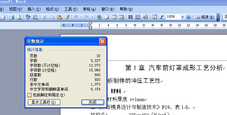The image size is (227, 115).
Task: Open the 格式(O) menu
Action: [52, 9]
